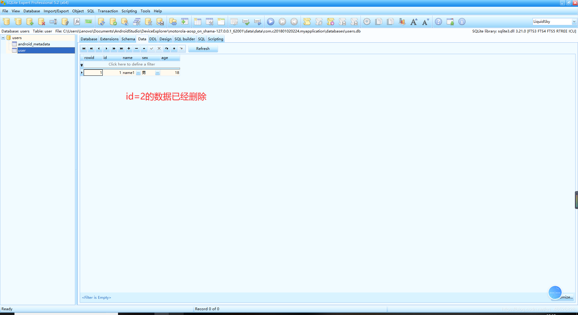
Task: Open the Transaction menu
Action: [x=108, y=11]
